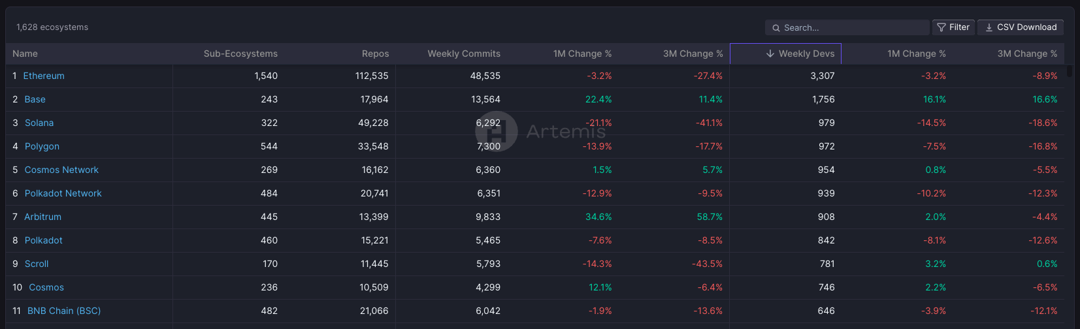Image resolution: width=1080 pixels, height=329 pixels.
Task: Click Ethereum's sub-ecosystems value 1,540
Action: click(266, 76)
